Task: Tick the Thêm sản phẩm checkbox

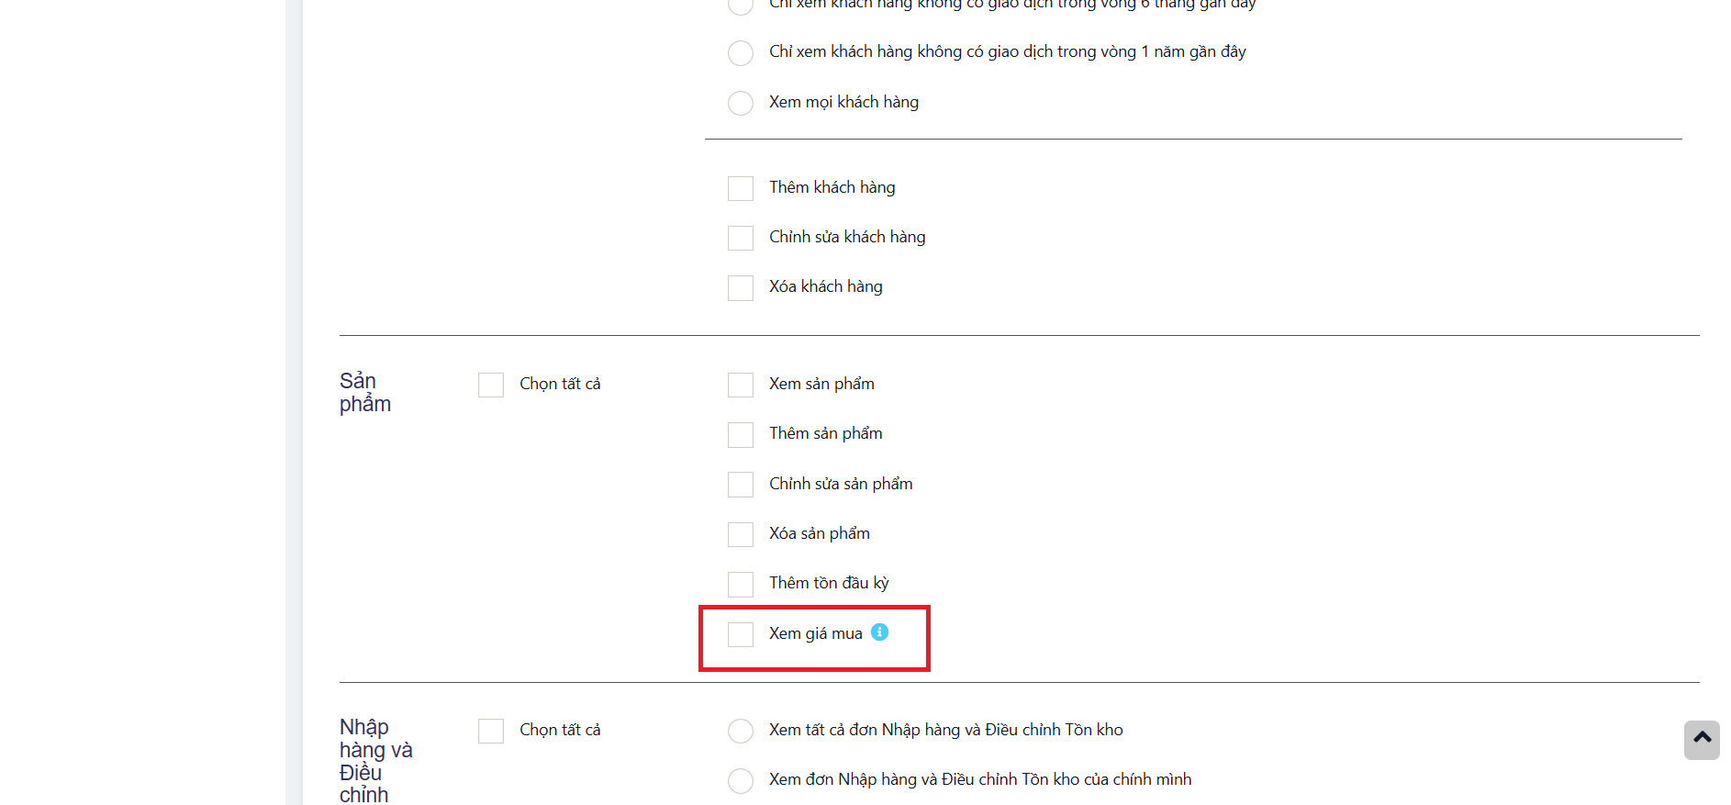Action: click(x=741, y=434)
